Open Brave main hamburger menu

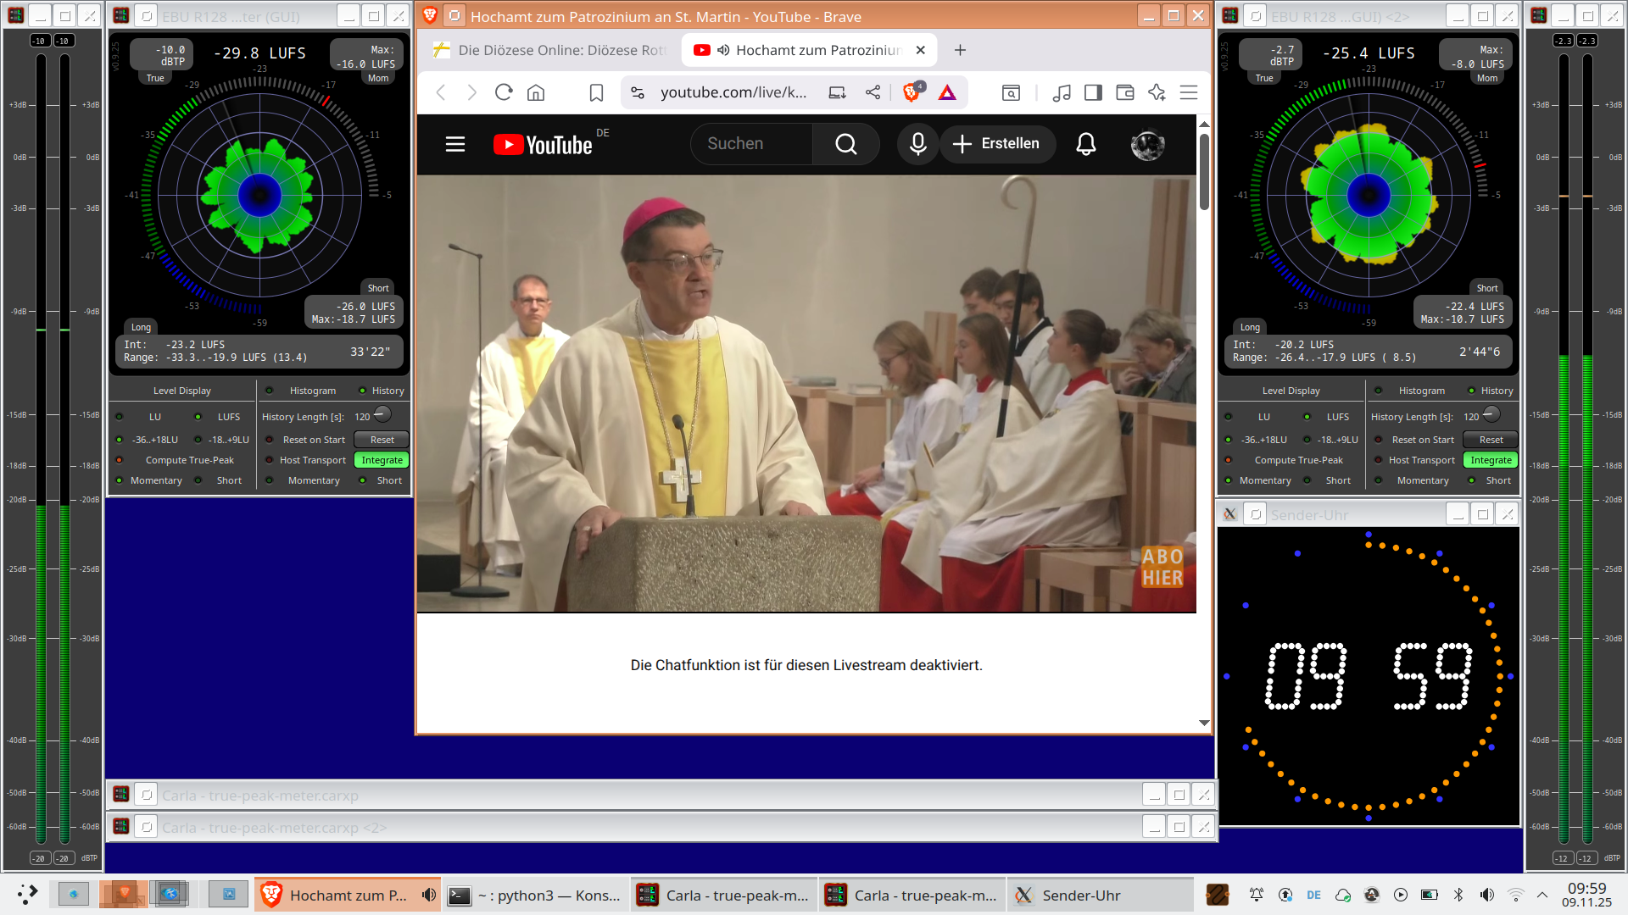pos(1189,92)
